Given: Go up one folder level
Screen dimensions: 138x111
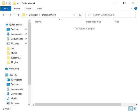Looking at the screenshot, I should tap(18, 15).
